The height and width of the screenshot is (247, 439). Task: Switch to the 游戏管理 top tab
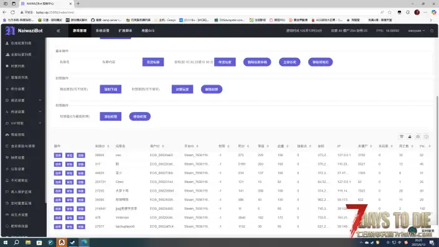click(x=80, y=30)
